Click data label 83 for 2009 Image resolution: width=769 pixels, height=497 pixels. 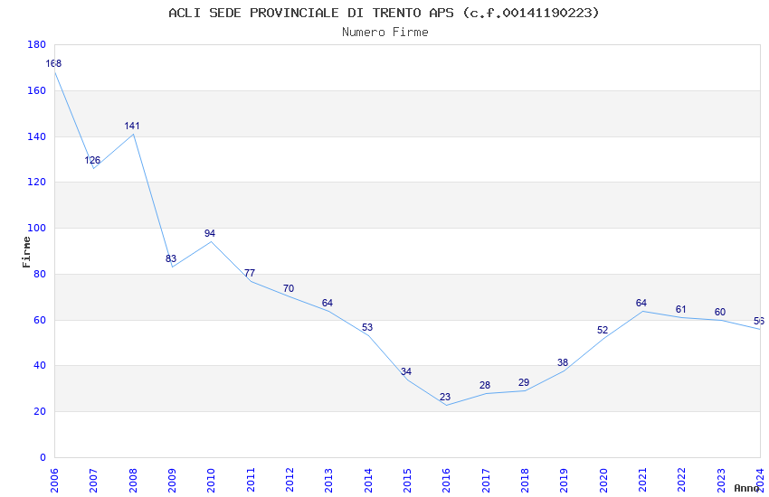click(171, 258)
